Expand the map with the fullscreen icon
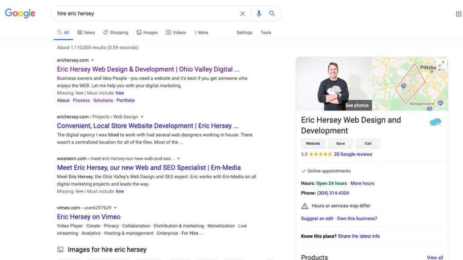 coord(441,64)
